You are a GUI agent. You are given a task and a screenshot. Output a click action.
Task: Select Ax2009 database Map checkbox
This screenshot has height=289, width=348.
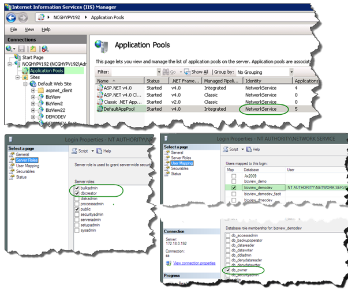pos(234,176)
